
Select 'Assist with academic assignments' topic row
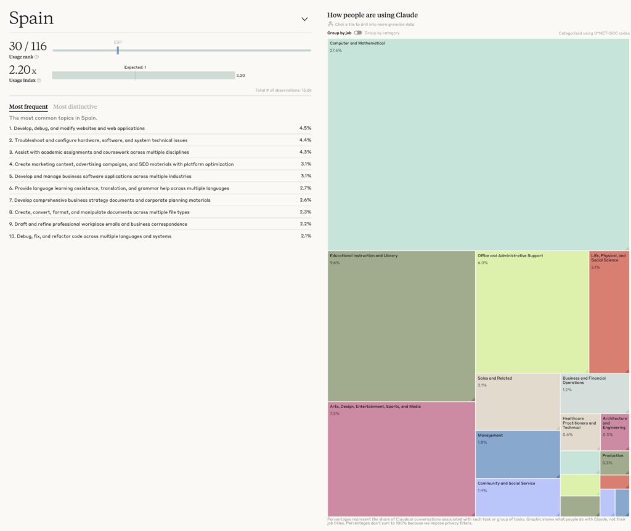tap(160, 153)
